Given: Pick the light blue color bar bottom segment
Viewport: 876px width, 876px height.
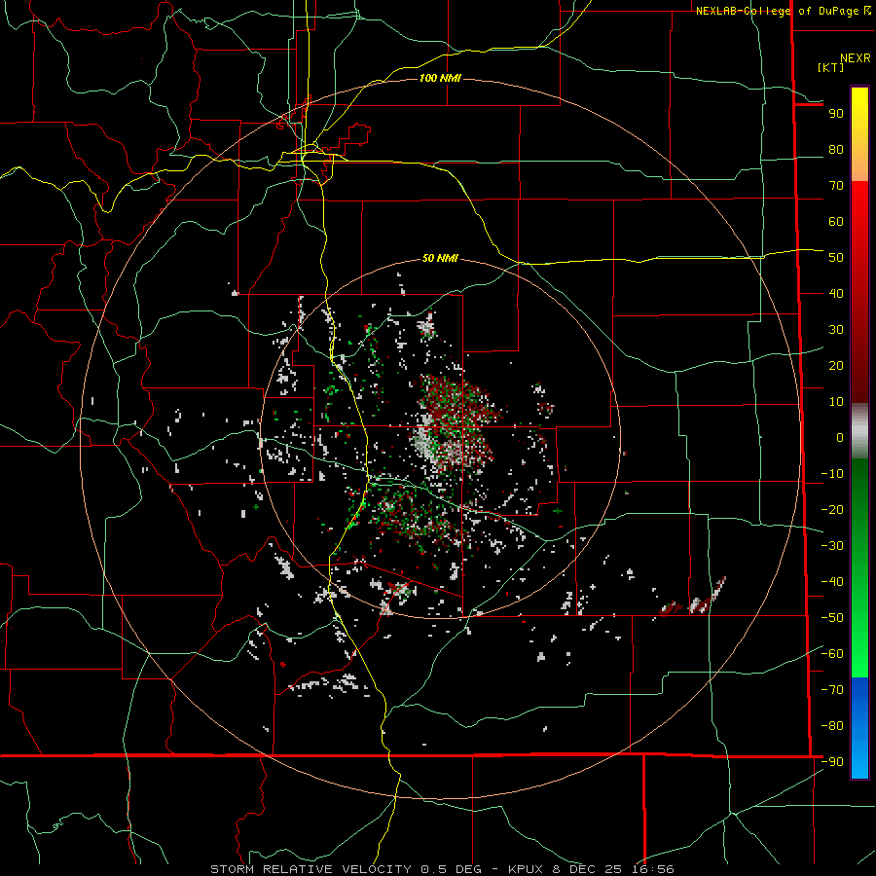Looking at the screenshot, I should (x=859, y=762).
